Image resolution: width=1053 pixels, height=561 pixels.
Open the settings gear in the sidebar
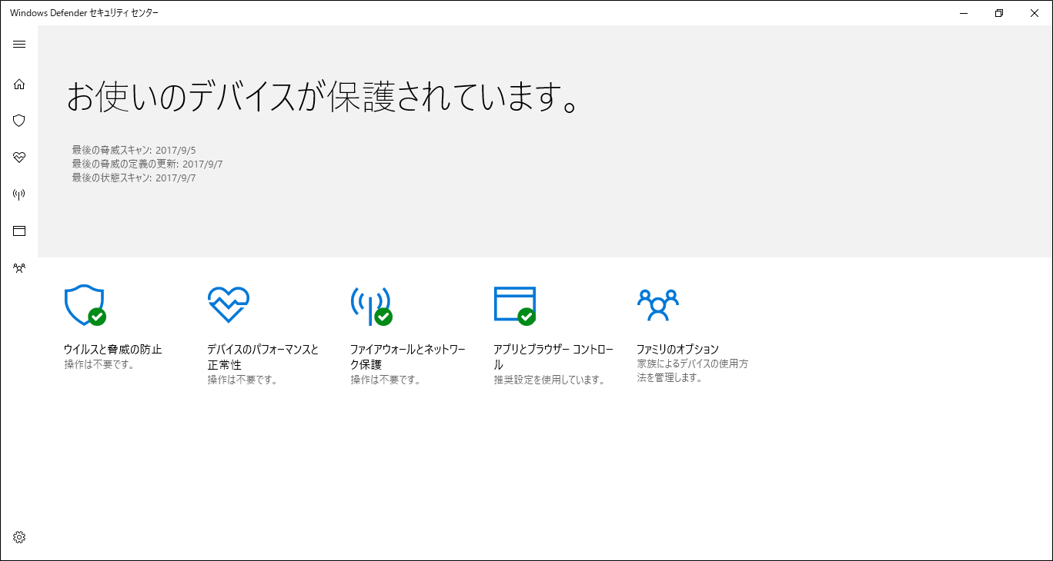(19, 537)
